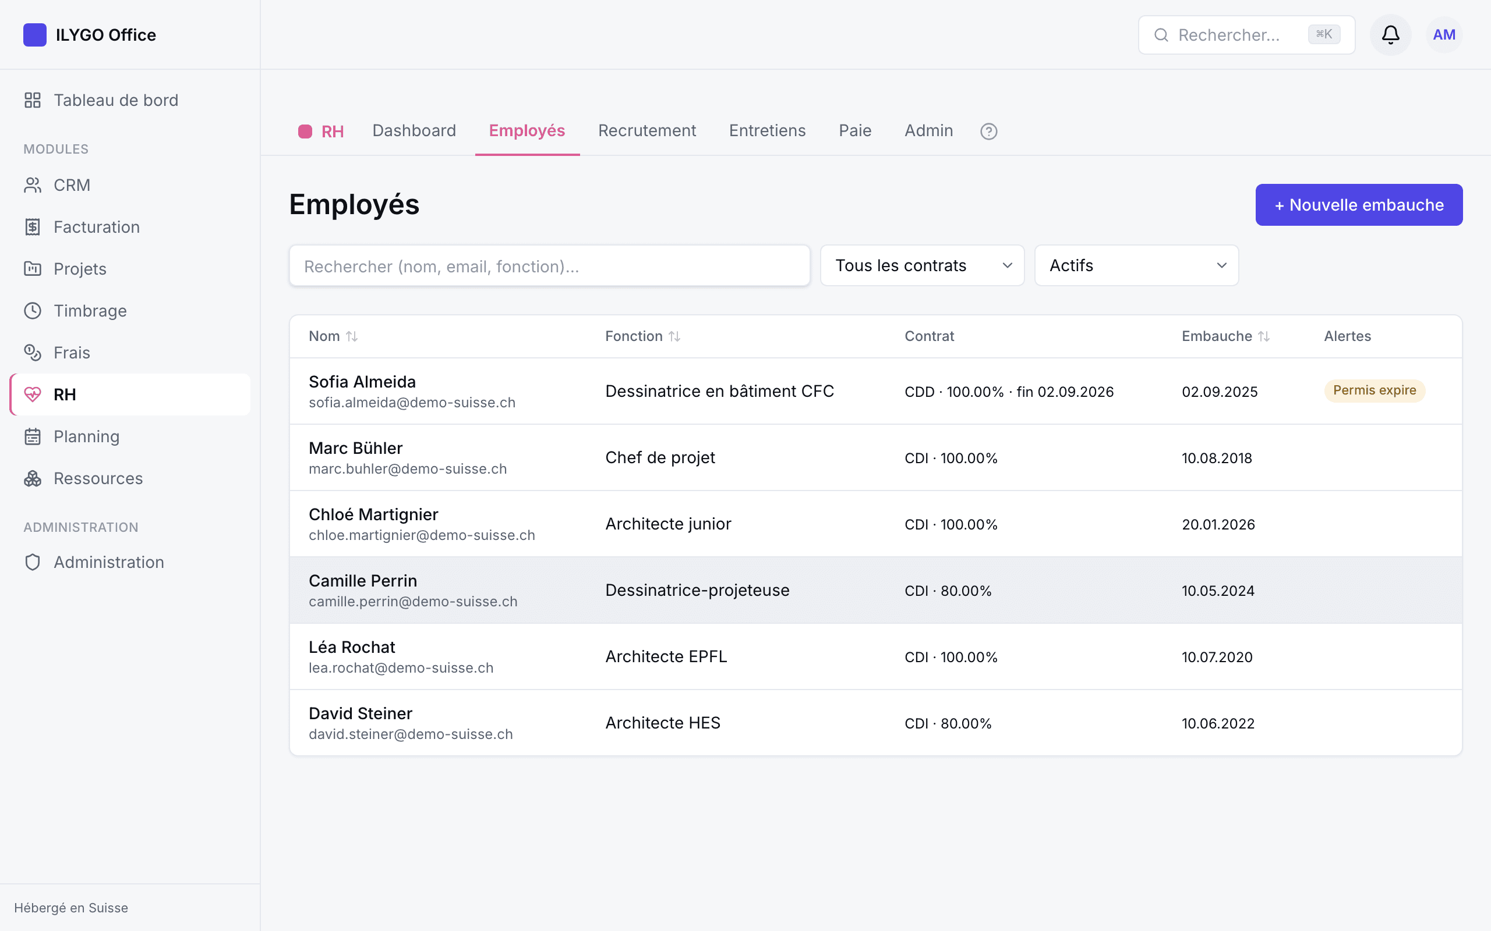Click the ⌘K shortcut badge
Viewport: 1491px width, 931px height.
pyautogui.click(x=1324, y=34)
